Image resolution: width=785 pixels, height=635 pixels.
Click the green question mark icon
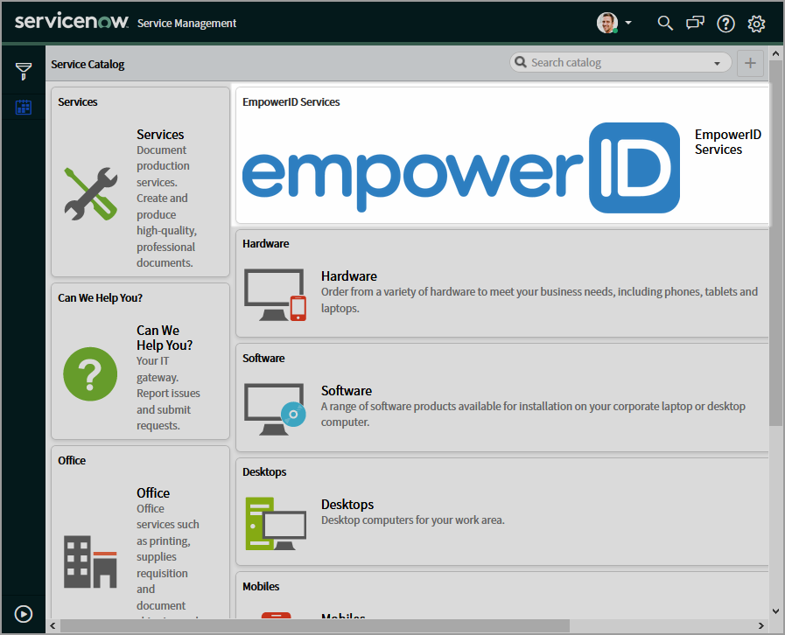click(90, 374)
